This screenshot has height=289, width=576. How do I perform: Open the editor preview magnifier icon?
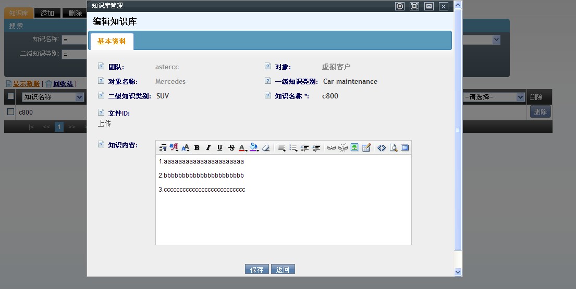click(x=394, y=148)
